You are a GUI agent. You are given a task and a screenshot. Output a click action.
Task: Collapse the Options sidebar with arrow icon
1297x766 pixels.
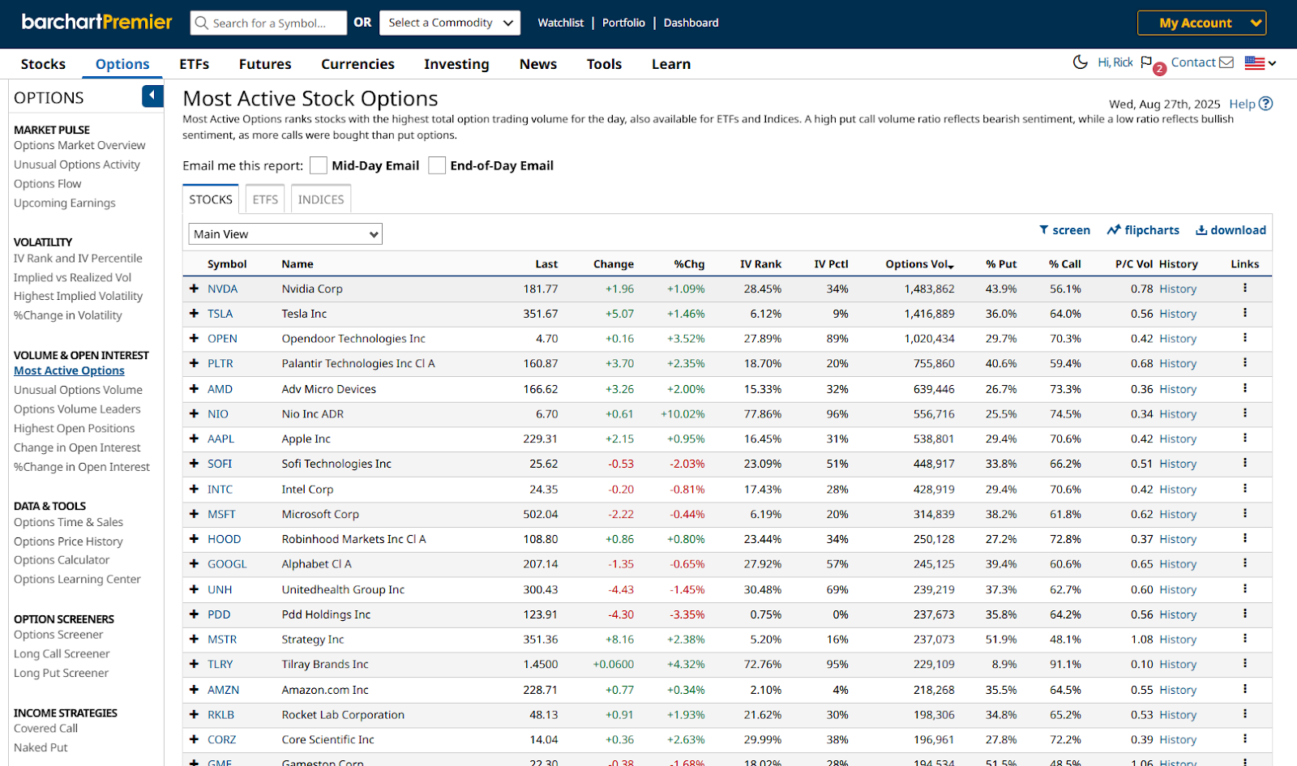(152, 96)
